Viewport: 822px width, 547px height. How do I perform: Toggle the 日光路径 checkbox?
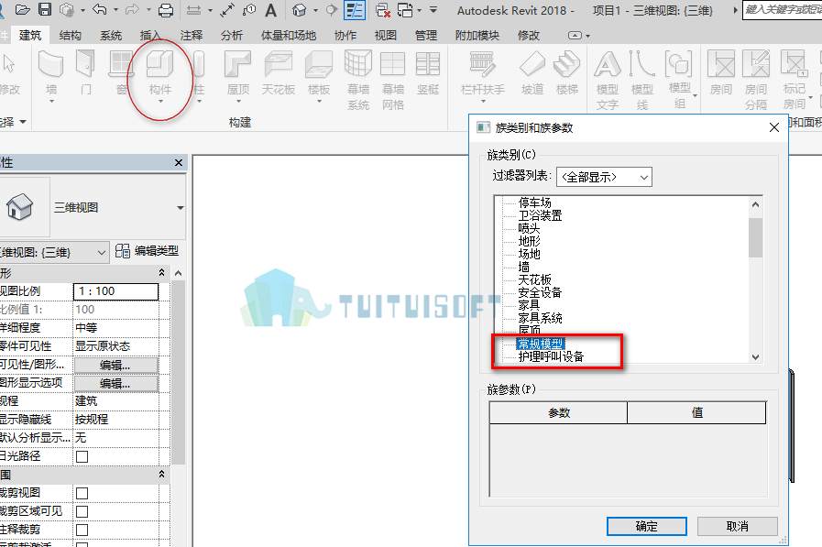pos(82,456)
